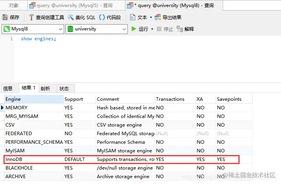
Task: Click the 保存 button label
Action: [14, 17]
